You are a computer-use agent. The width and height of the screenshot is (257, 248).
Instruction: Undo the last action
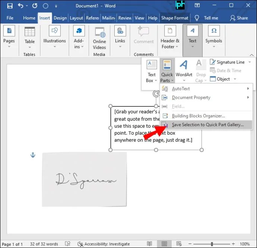[x=20, y=6]
